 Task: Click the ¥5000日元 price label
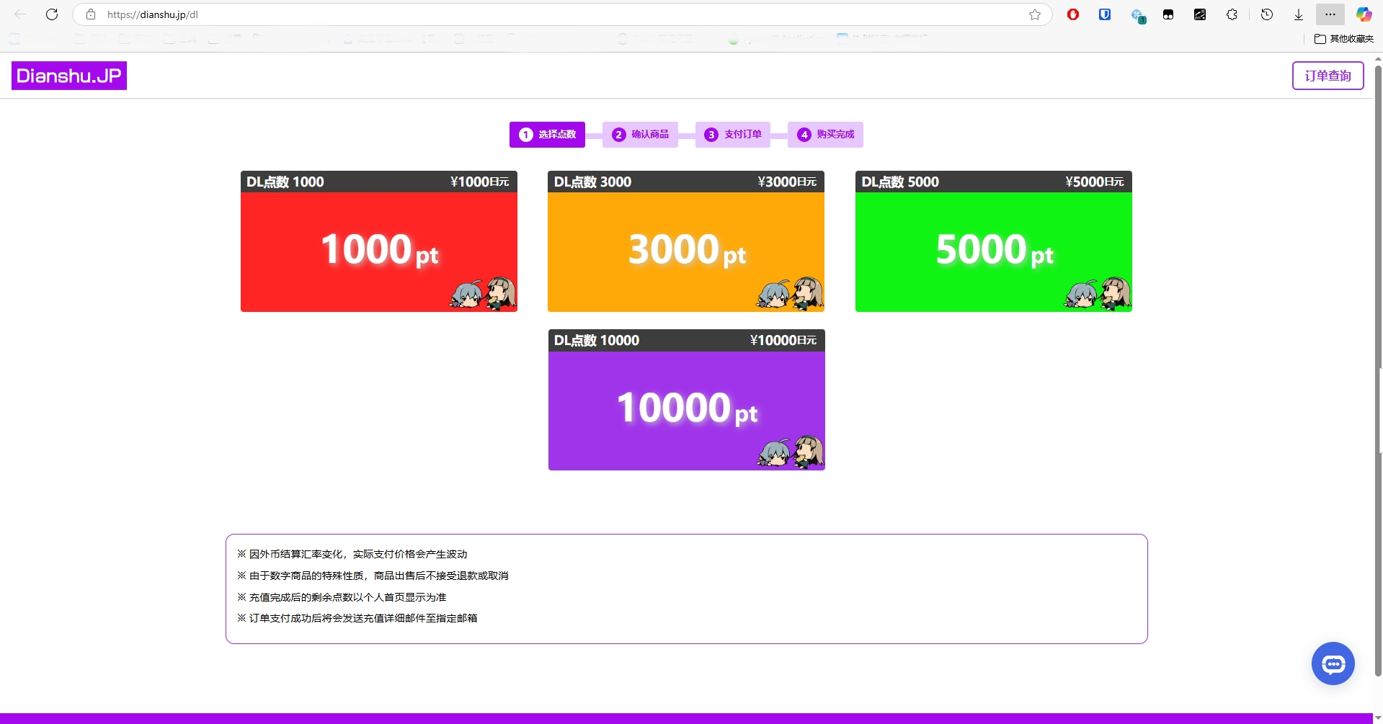pos(1095,182)
